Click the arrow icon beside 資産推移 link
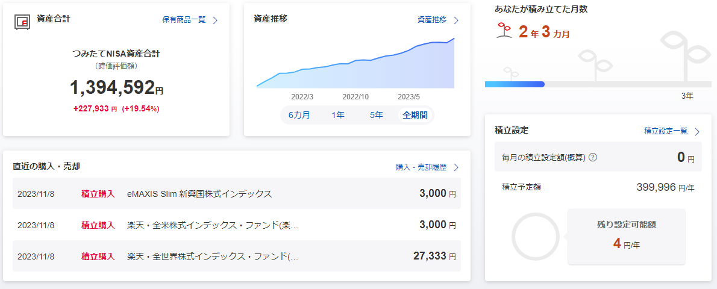This screenshot has width=717, height=289. point(456,20)
